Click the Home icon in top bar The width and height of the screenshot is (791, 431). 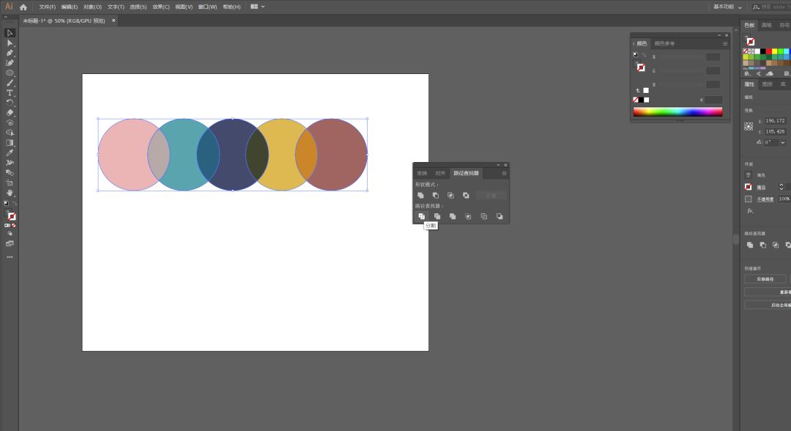coord(23,7)
